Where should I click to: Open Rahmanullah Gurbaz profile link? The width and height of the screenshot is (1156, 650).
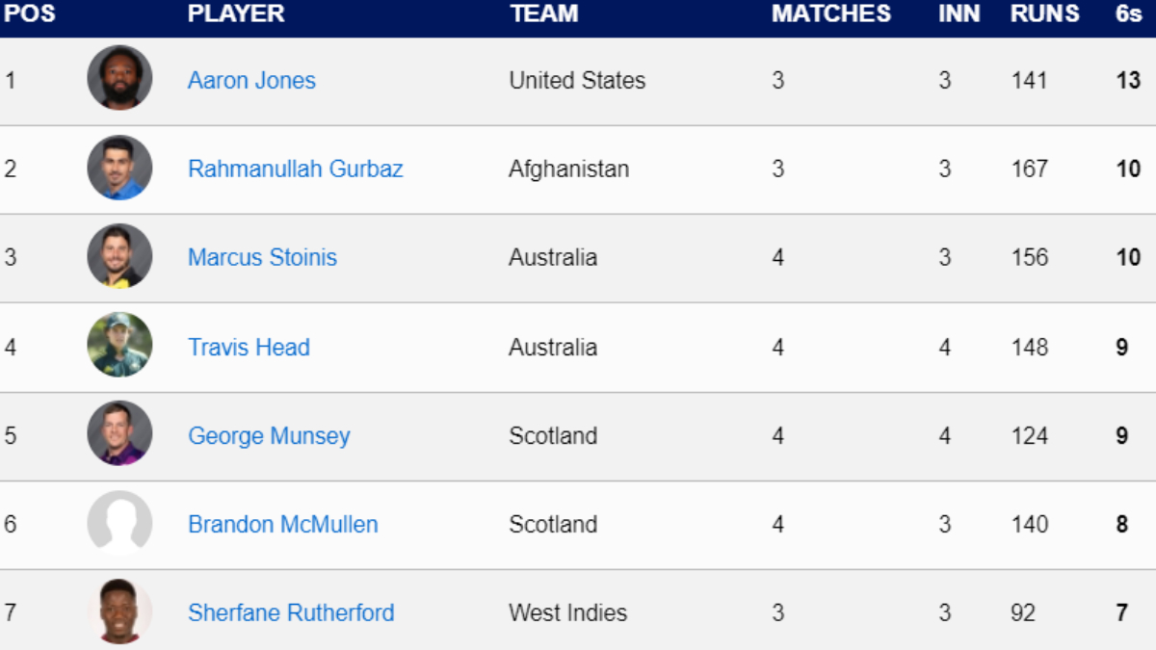[295, 169]
